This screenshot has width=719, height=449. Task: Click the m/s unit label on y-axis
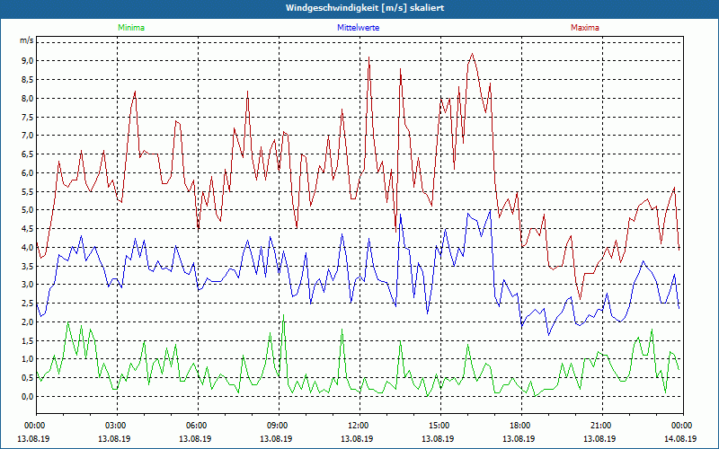click(26, 40)
